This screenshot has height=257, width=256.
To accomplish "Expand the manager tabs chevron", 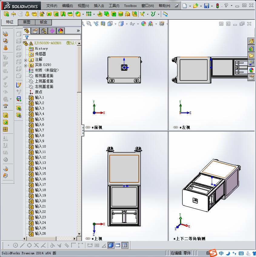I will point(78,31).
